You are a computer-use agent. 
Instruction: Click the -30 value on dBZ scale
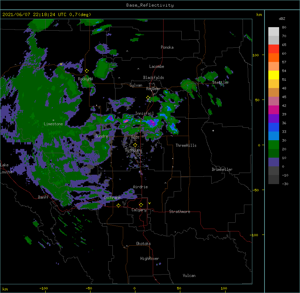point(285,184)
